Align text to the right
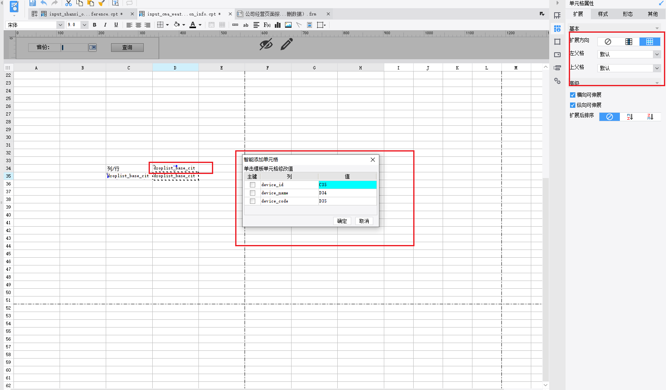The image size is (666, 390). tap(147, 25)
